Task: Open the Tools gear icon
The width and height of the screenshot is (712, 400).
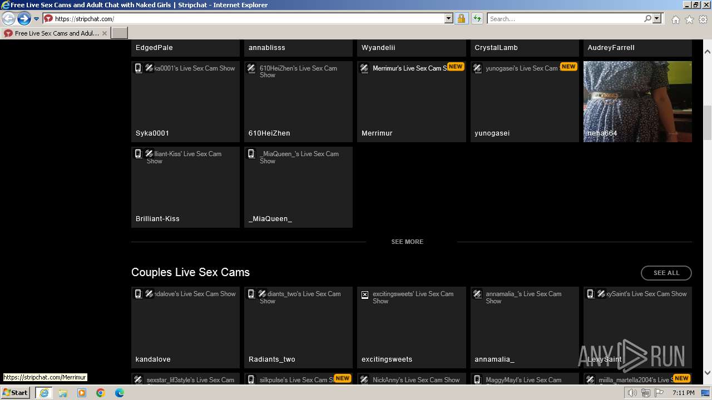Action: pyautogui.click(x=703, y=19)
